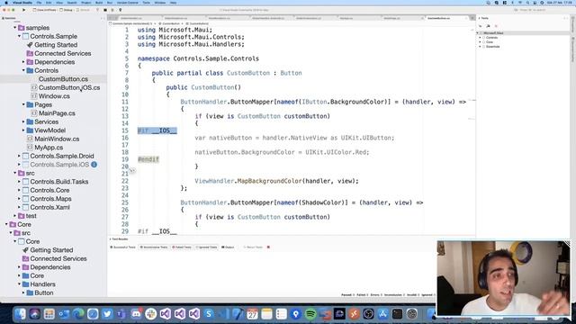Click Rerun Tests button
This screenshot has height=324, width=576.
pyautogui.click(x=253, y=247)
